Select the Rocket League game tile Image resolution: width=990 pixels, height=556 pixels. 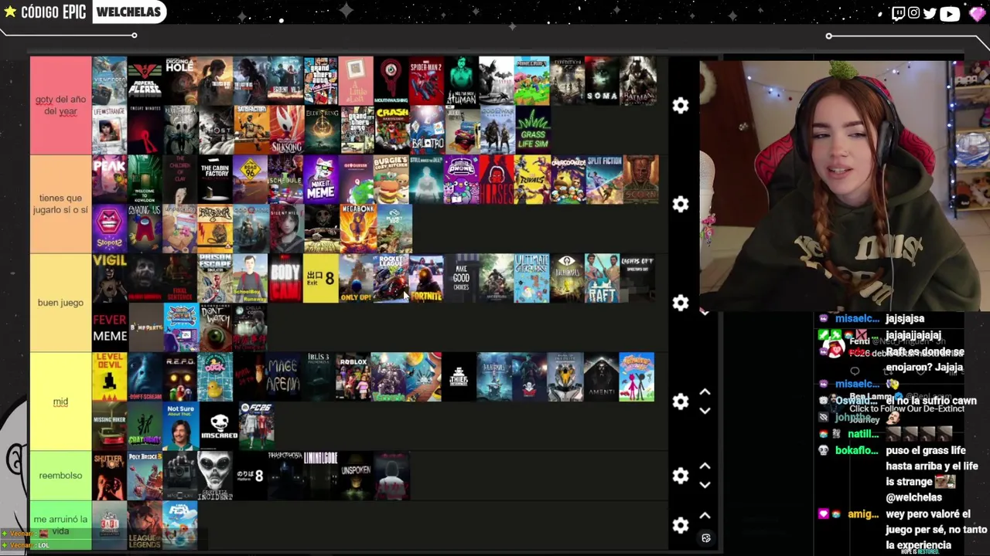(x=391, y=278)
